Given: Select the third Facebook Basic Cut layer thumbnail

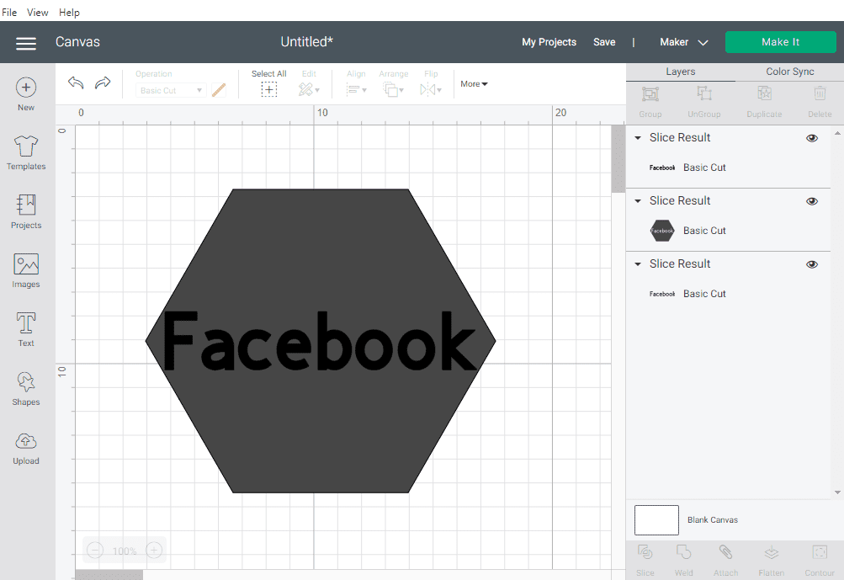Looking at the screenshot, I should click(662, 294).
